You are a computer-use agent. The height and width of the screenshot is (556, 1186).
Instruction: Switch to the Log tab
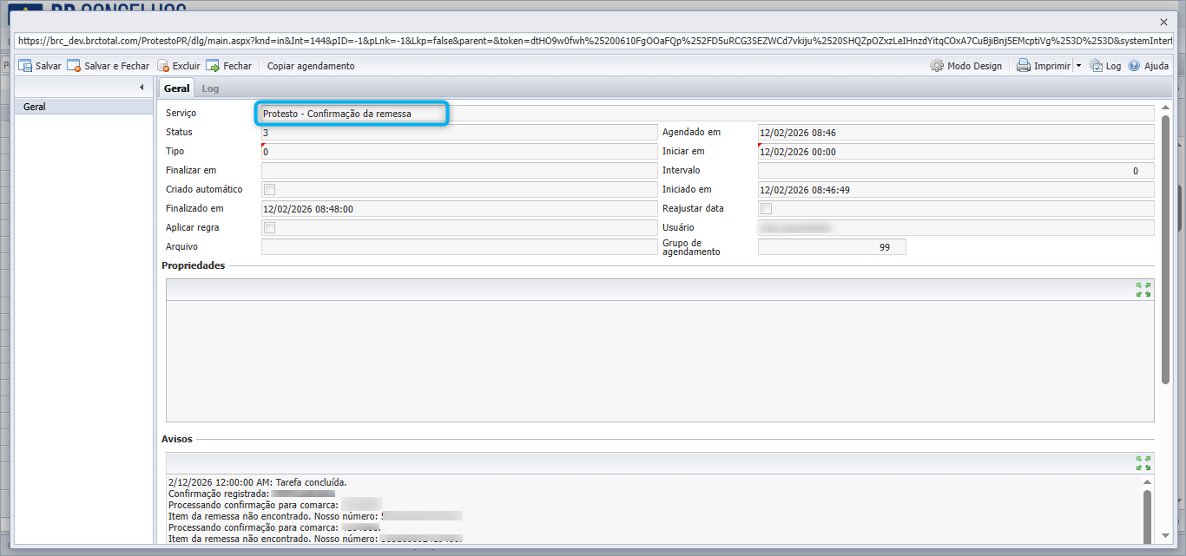click(210, 88)
